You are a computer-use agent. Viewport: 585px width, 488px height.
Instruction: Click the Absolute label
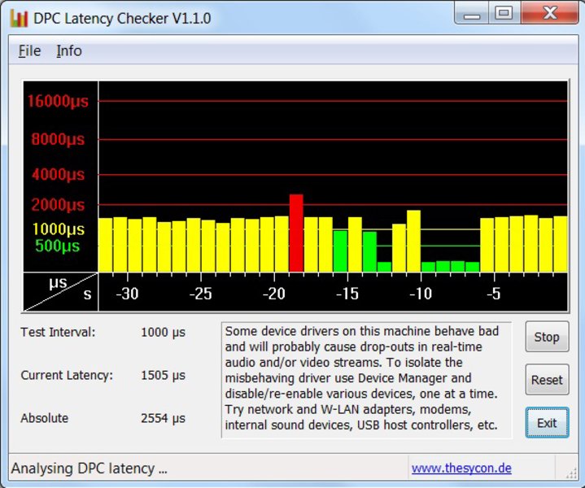tap(45, 418)
